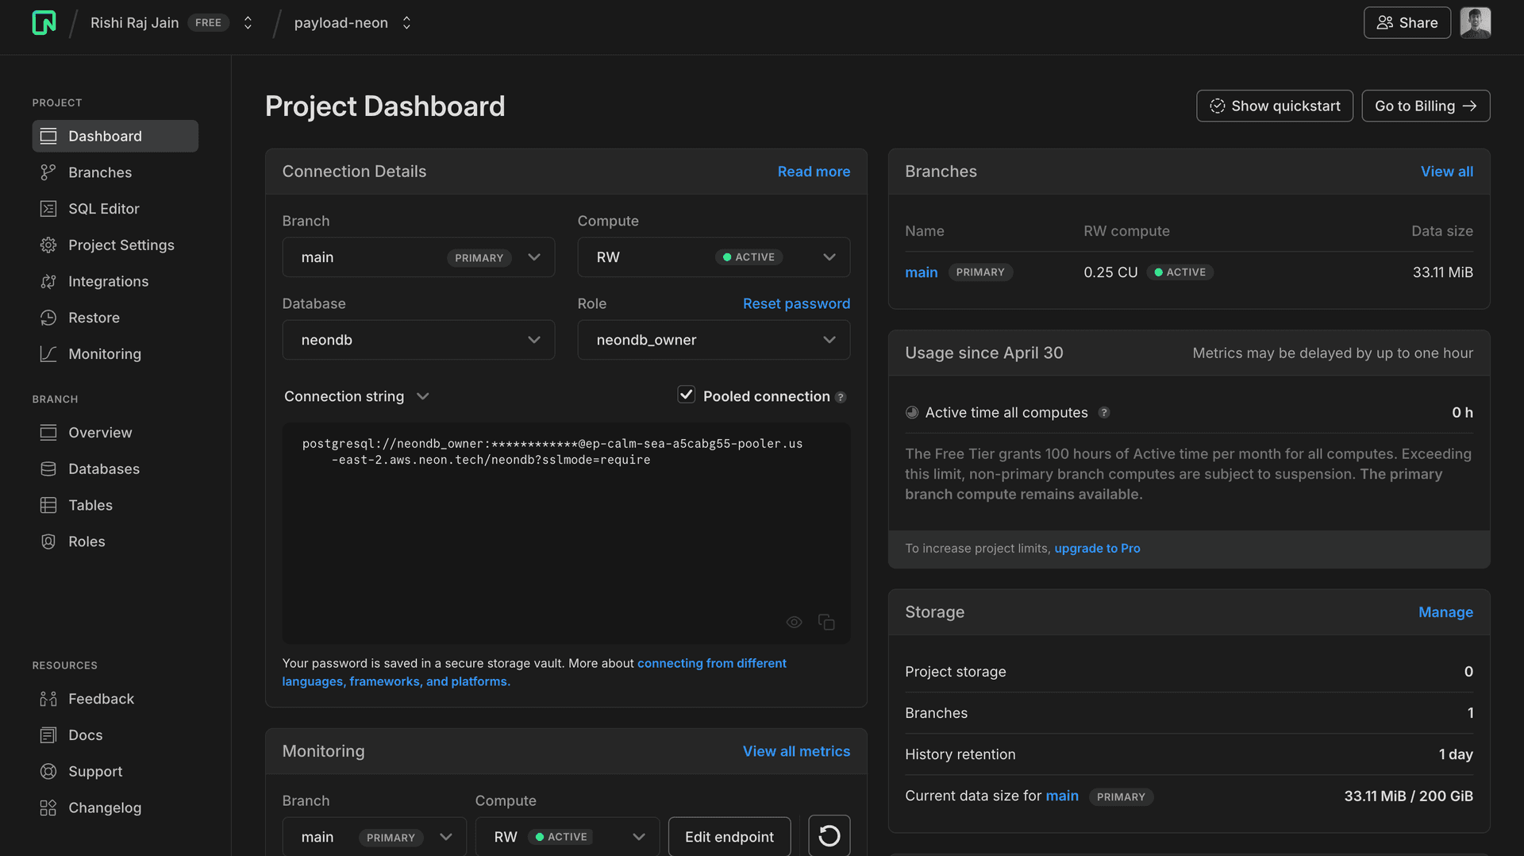
Task: Click the profile avatar picture
Action: [1475, 22]
